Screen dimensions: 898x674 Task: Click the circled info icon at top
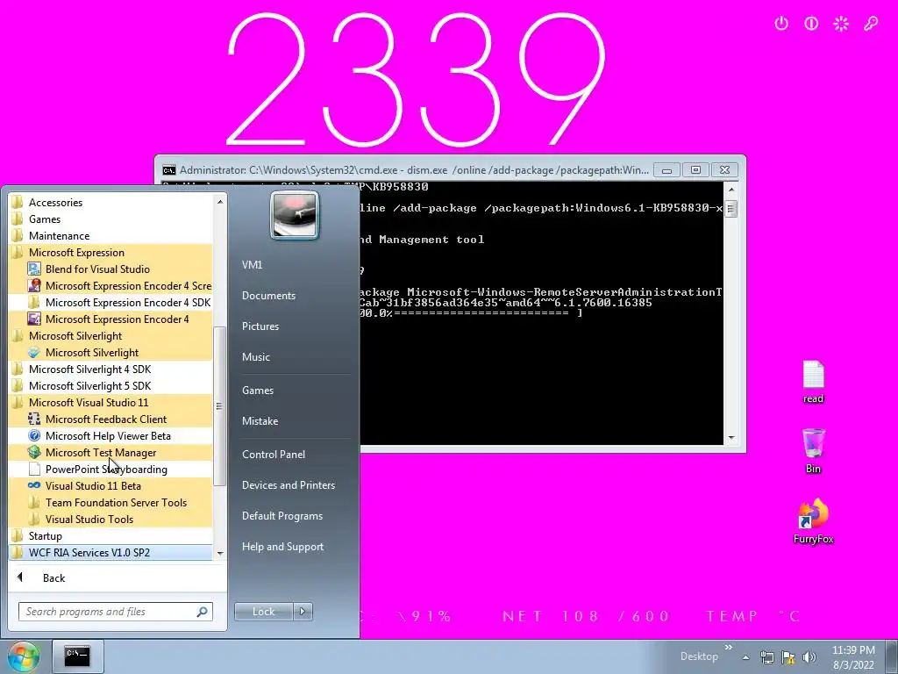click(811, 24)
